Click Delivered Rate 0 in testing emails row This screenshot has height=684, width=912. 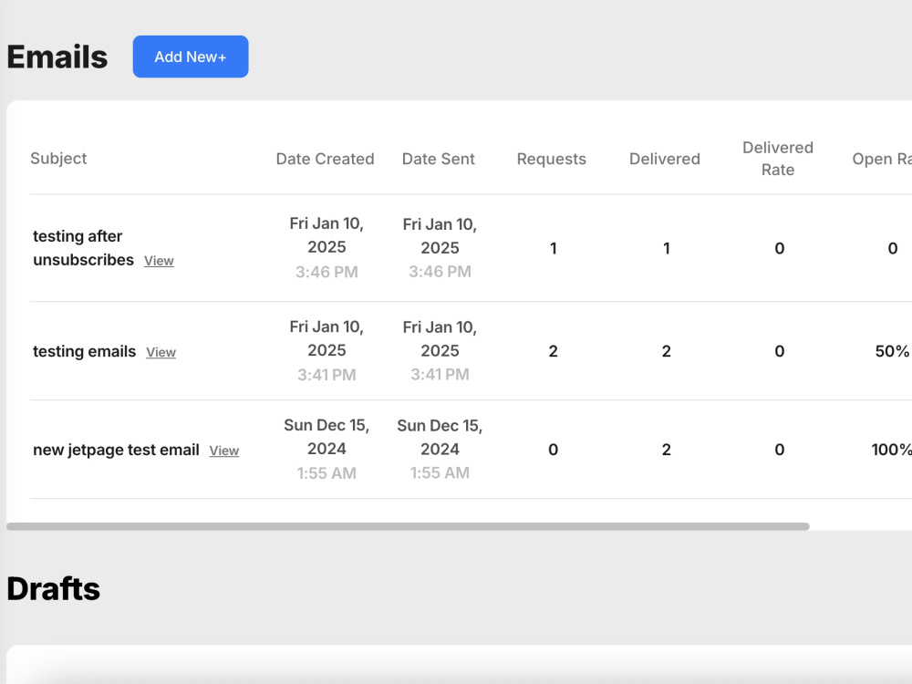(780, 351)
